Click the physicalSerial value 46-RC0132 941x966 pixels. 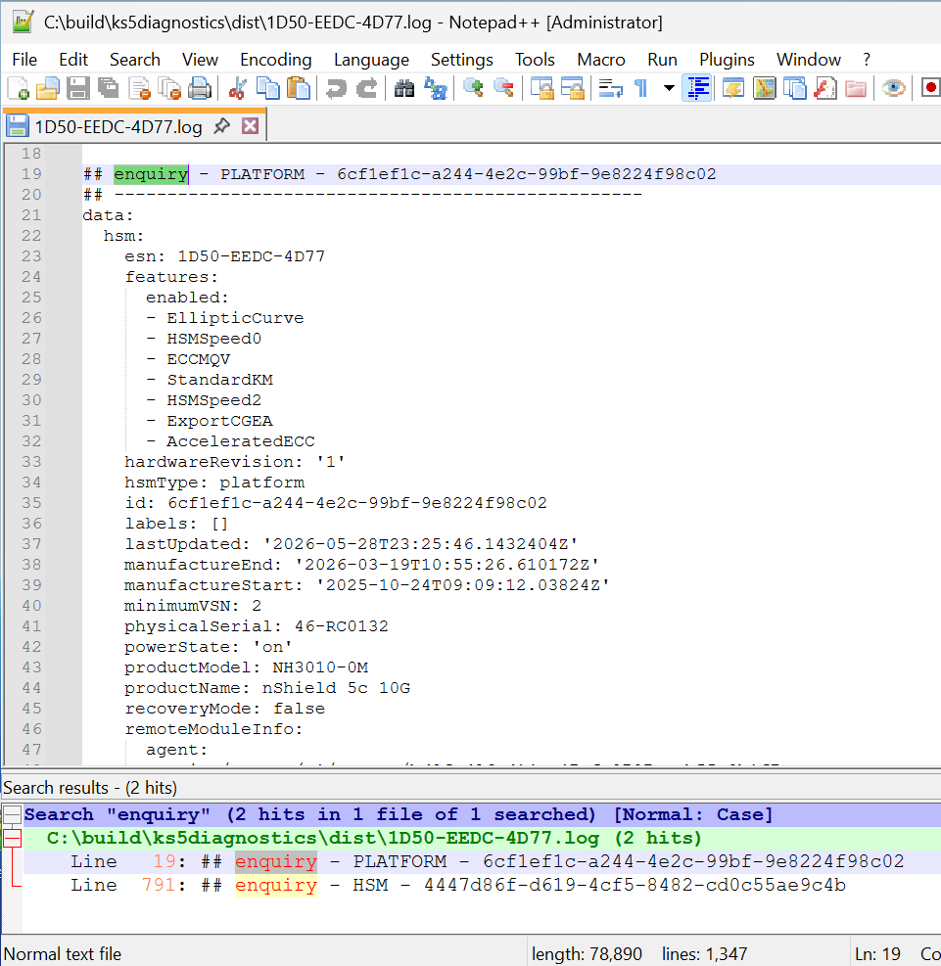(x=342, y=626)
